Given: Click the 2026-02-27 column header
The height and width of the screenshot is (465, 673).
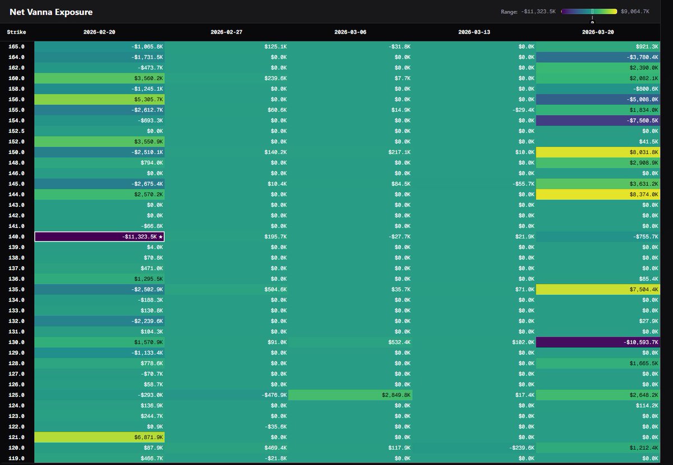Looking at the screenshot, I should click(227, 32).
